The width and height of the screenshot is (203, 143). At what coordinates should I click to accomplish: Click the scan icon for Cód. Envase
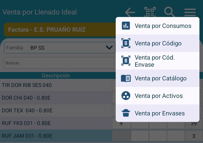(x=126, y=61)
